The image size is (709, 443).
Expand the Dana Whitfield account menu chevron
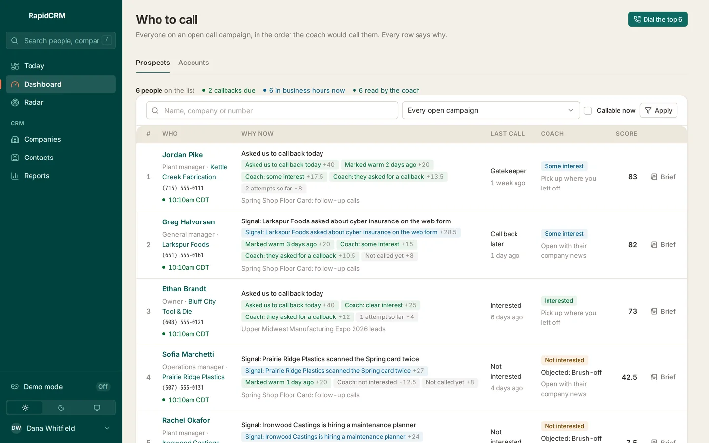coord(107,428)
